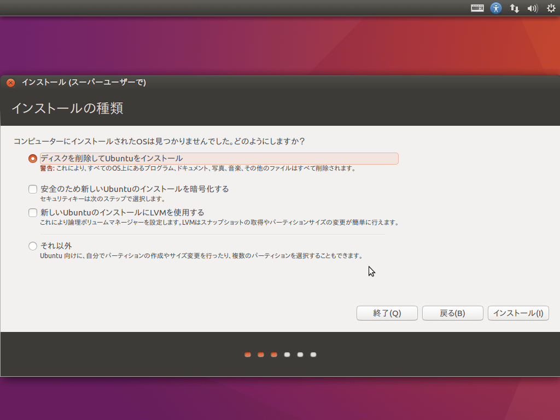Quit the installer via 終了(Q)
This screenshot has height=420, width=560.
point(387,313)
